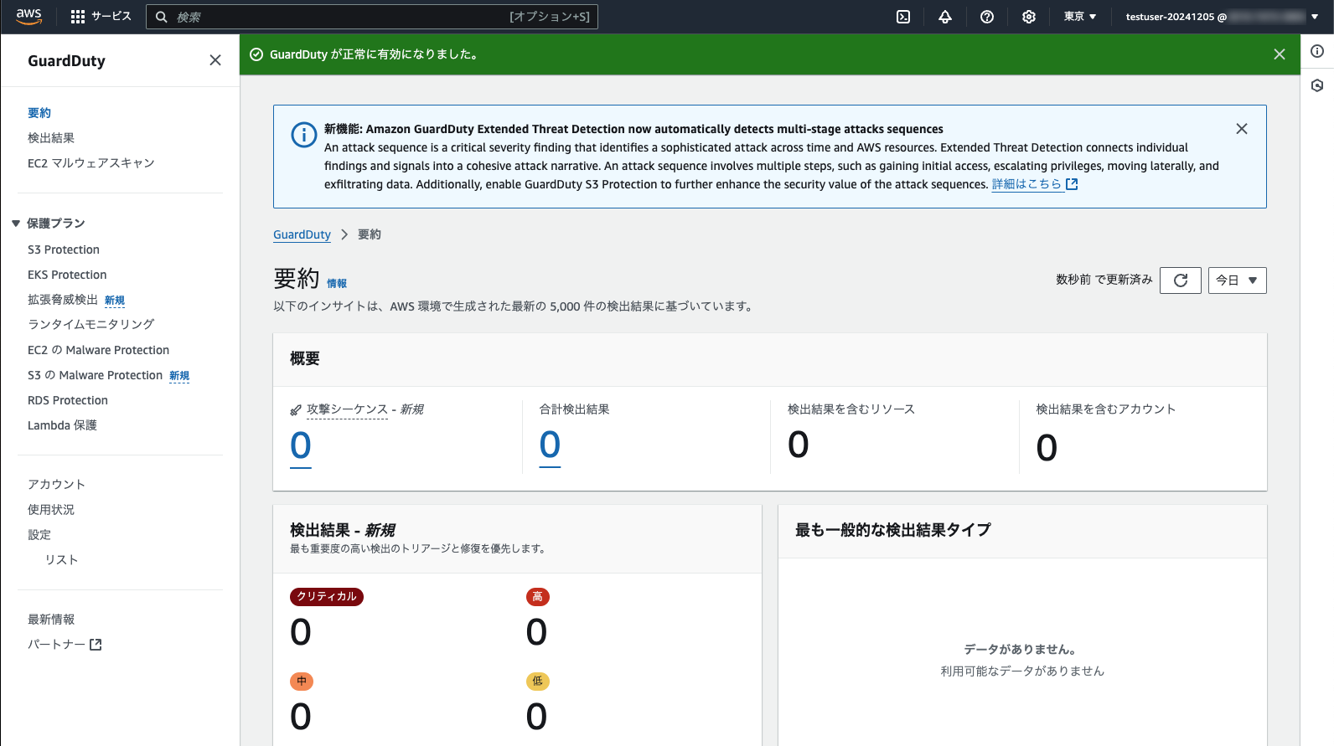Click the green check icon in the success banner
Viewport: 1334px width, 746px height.
click(256, 54)
